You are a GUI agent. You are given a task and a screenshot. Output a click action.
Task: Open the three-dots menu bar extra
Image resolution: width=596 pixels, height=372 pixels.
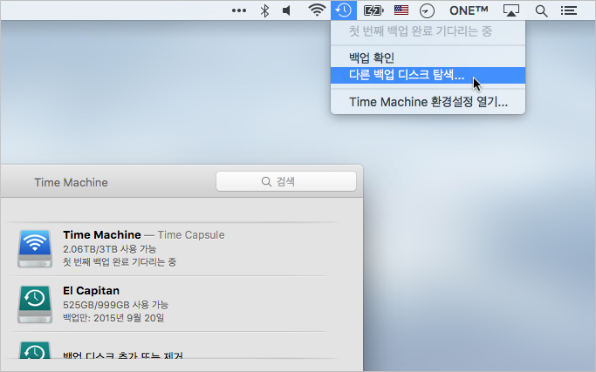pyautogui.click(x=239, y=10)
